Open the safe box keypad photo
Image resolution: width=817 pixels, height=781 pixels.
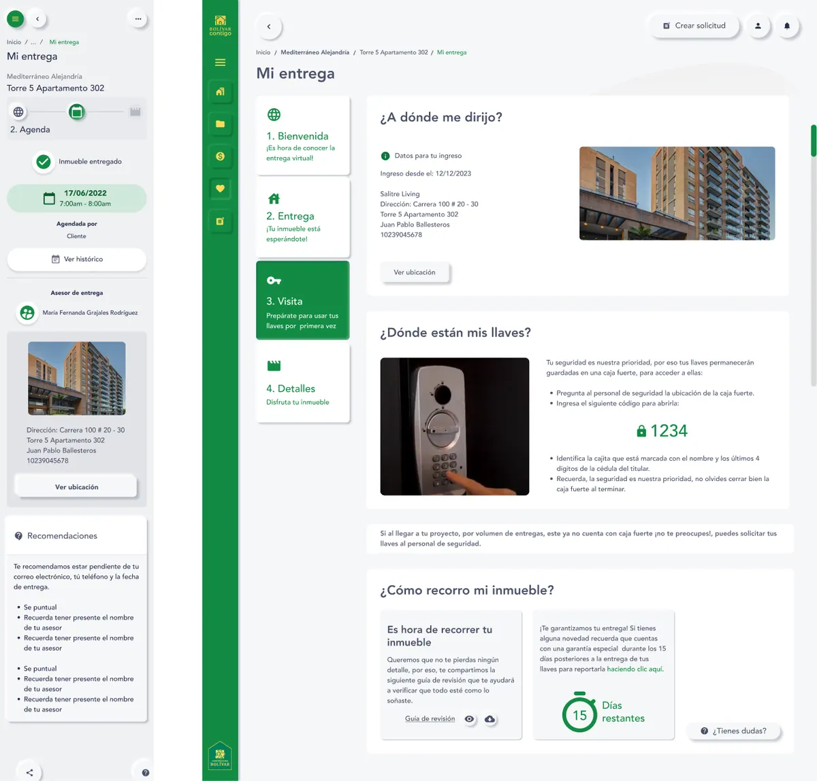tap(455, 427)
